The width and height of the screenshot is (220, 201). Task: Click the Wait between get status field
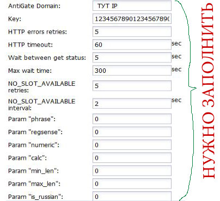pos(132,58)
